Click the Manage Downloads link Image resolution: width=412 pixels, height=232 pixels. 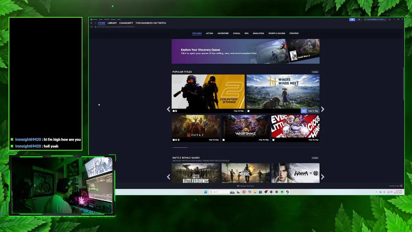(246, 186)
